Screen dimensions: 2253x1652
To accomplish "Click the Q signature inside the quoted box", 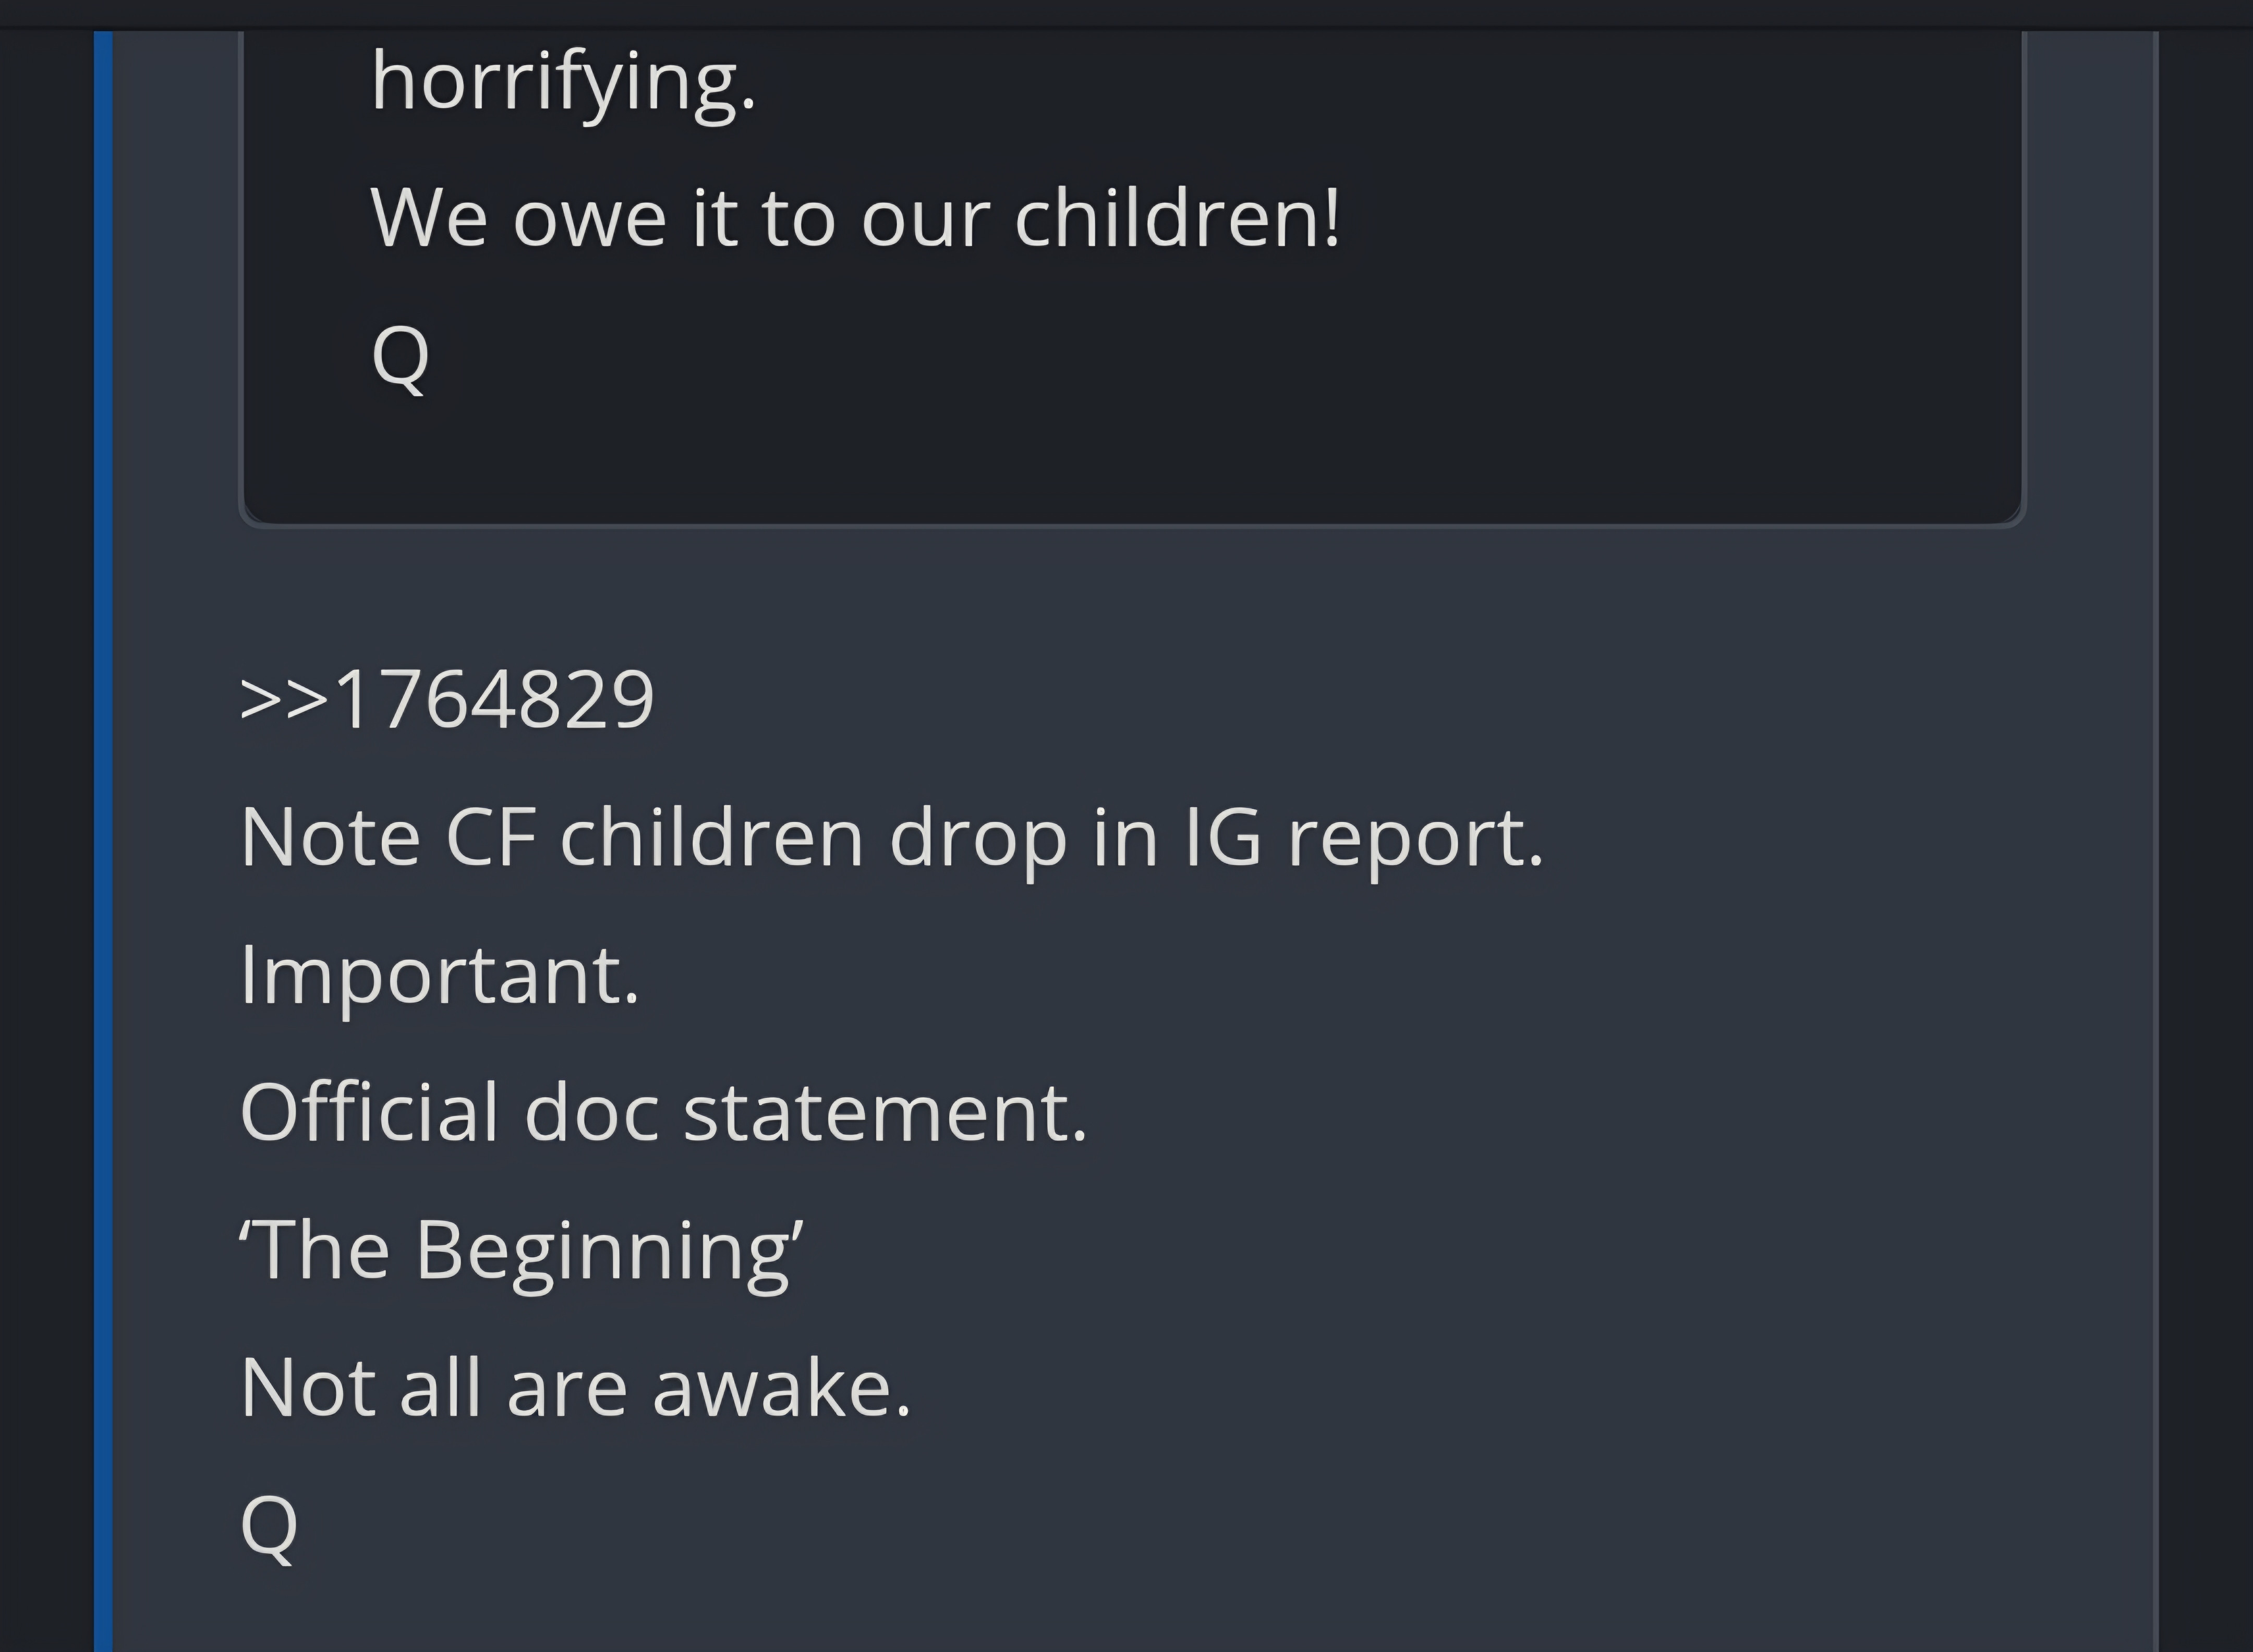I will pyautogui.click(x=400, y=356).
